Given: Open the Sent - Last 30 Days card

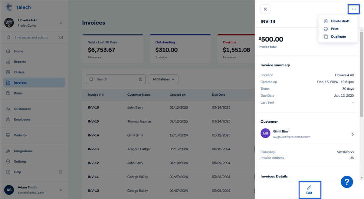Looking at the screenshot, I should coord(113,49).
